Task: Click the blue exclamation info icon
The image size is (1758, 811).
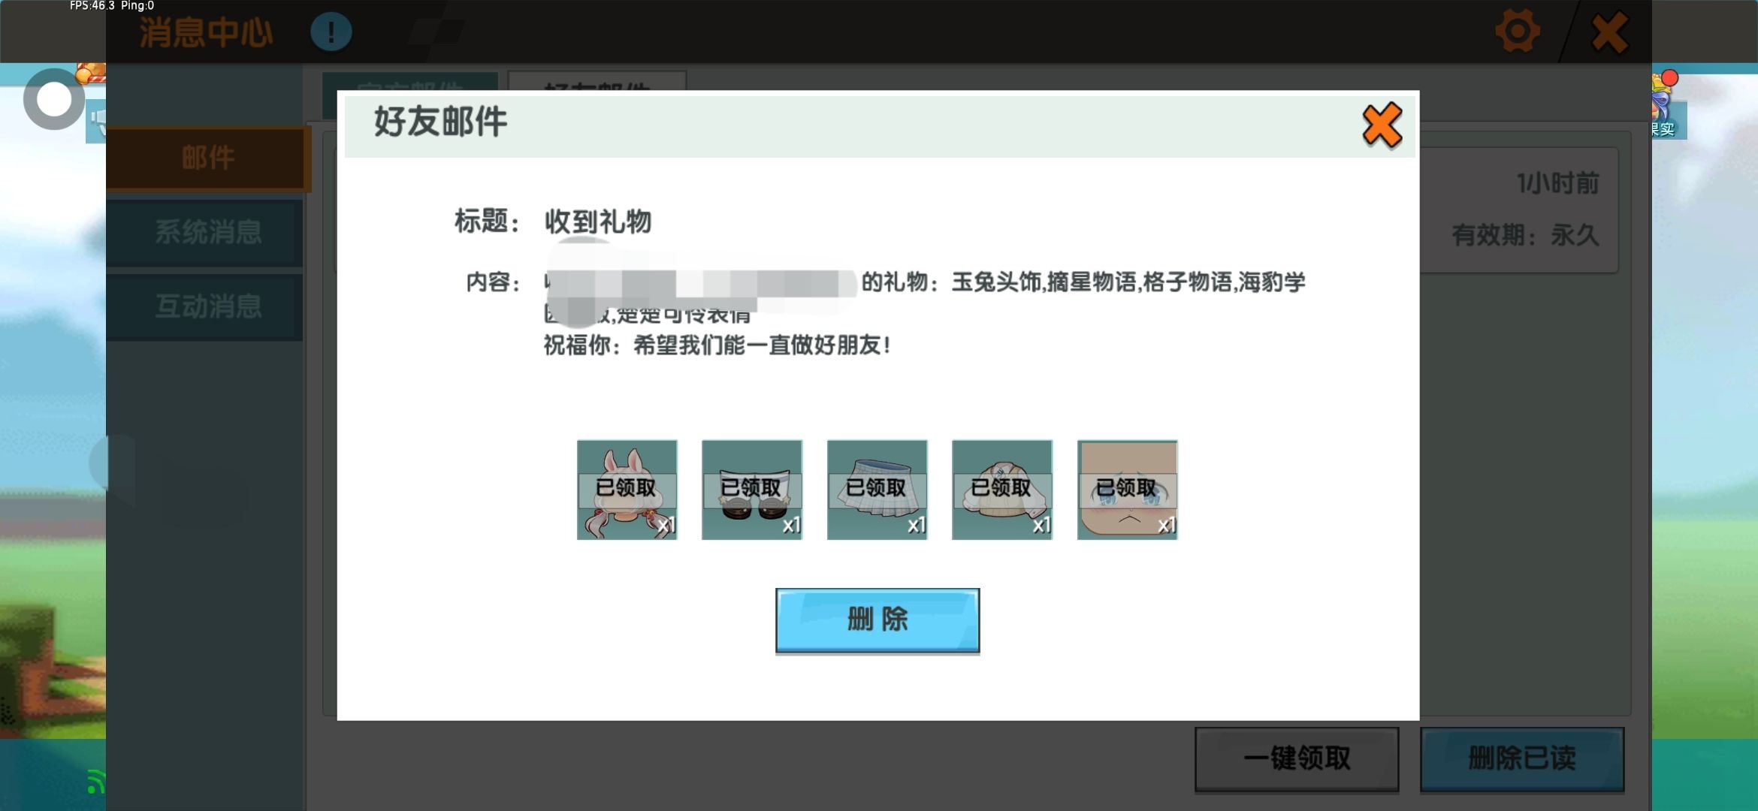Action: 331,32
